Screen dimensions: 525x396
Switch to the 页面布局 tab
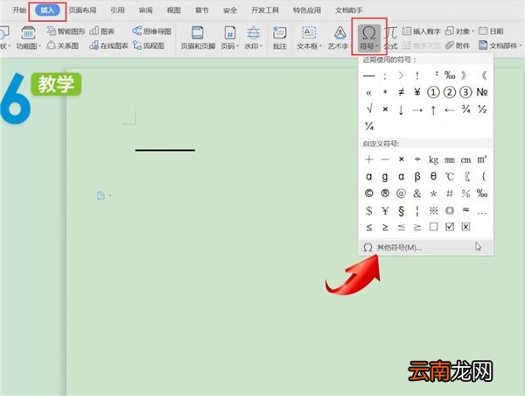click(x=83, y=10)
